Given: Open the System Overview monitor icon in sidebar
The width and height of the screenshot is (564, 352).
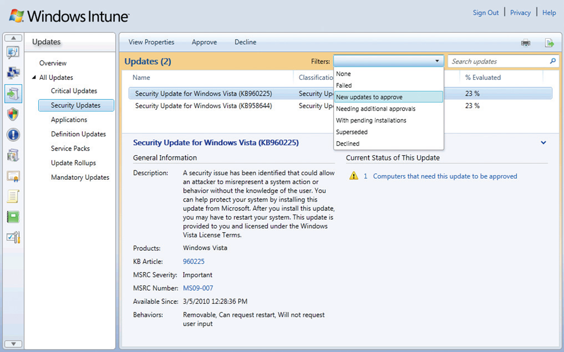Looking at the screenshot, I should tap(13, 53).
